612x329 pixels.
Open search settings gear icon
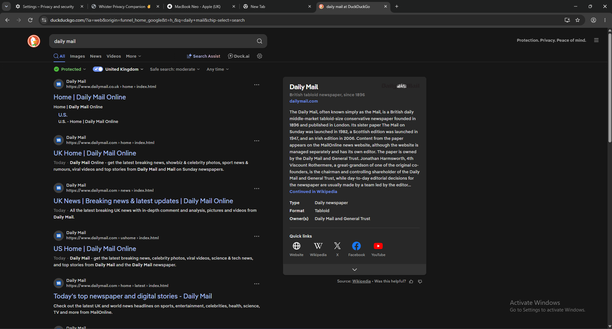(260, 56)
